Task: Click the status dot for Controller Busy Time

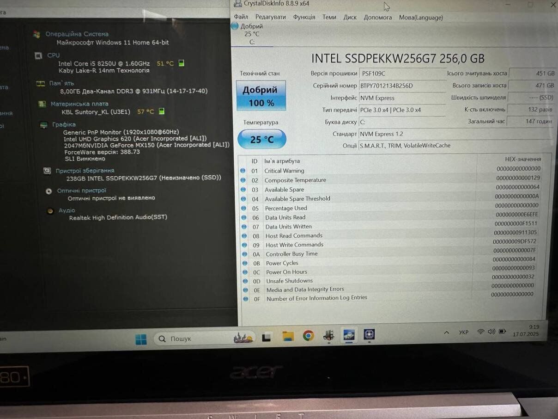Action: tap(244, 254)
